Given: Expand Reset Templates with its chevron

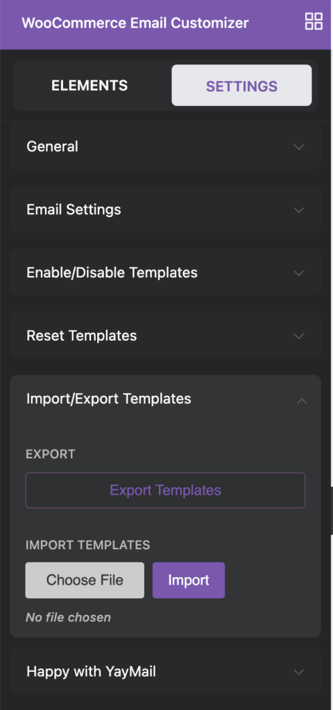Looking at the screenshot, I should coord(298,336).
